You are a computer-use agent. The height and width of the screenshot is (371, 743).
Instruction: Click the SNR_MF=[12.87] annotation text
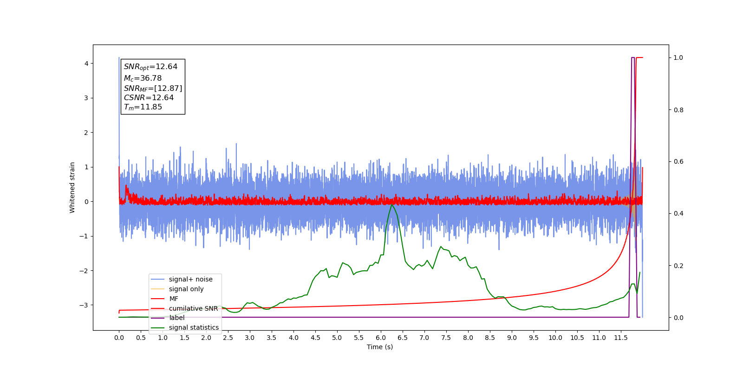[153, 88]
